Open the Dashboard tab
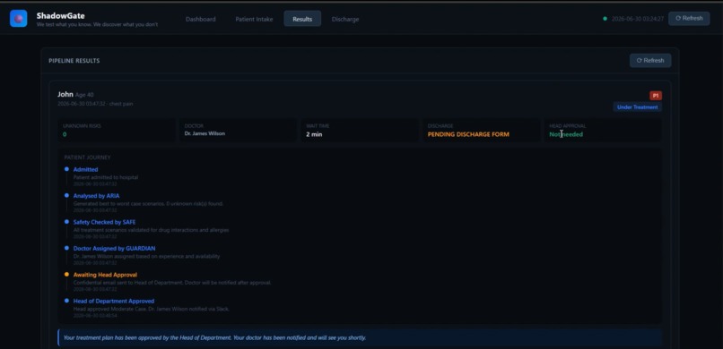Image resolution: width=723 pixels, height=349 pixels. pos(201,20)
